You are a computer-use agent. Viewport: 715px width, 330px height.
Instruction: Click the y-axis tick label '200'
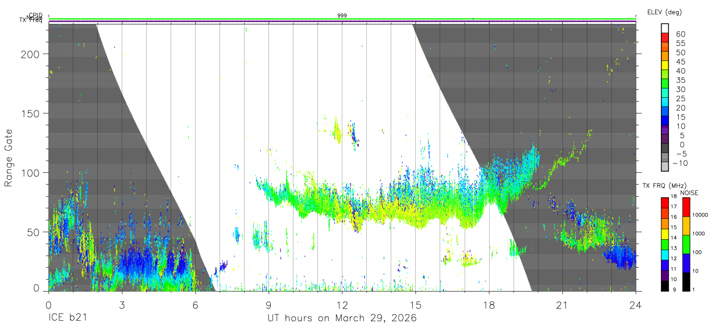30,54
